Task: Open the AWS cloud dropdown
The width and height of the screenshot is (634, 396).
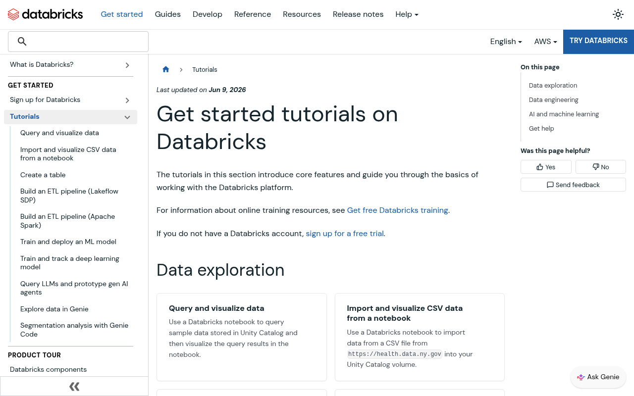Action: coord(545,42)
